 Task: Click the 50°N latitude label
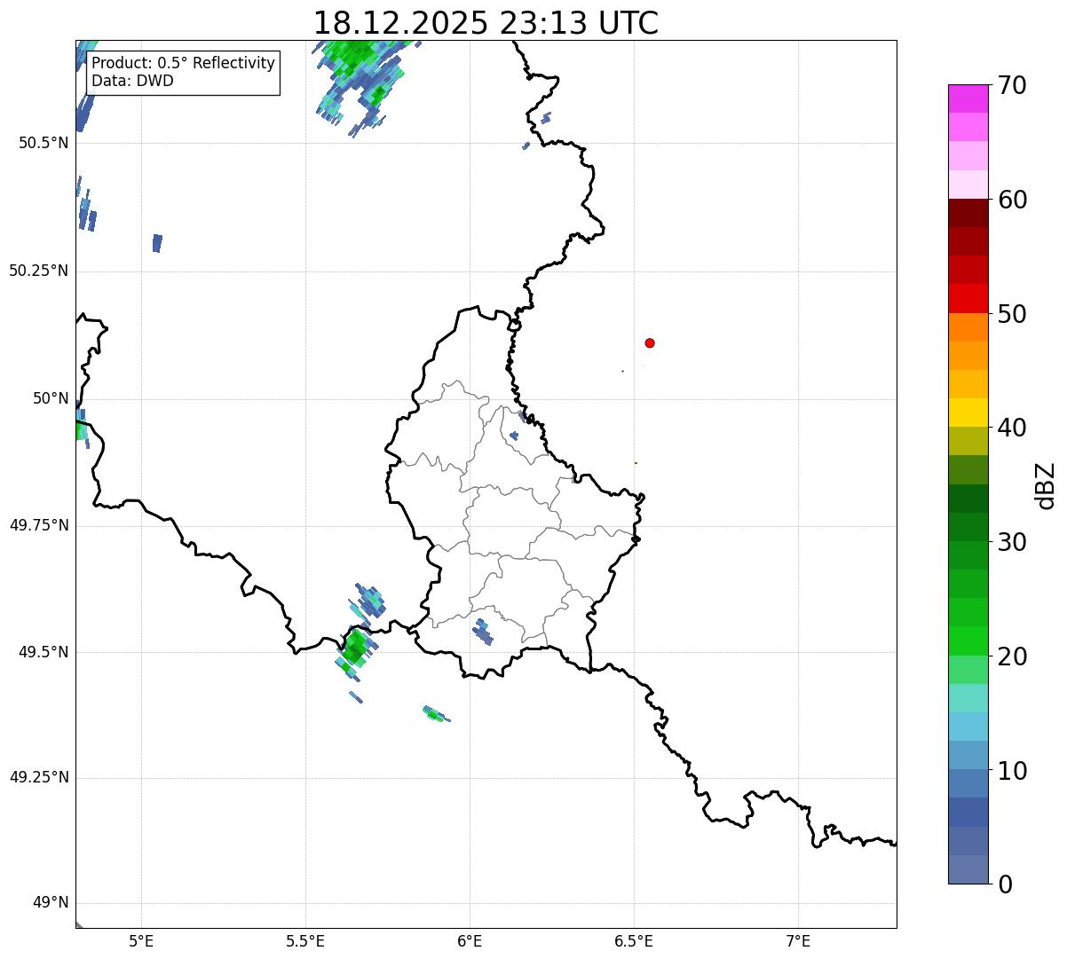pos(51,398)
